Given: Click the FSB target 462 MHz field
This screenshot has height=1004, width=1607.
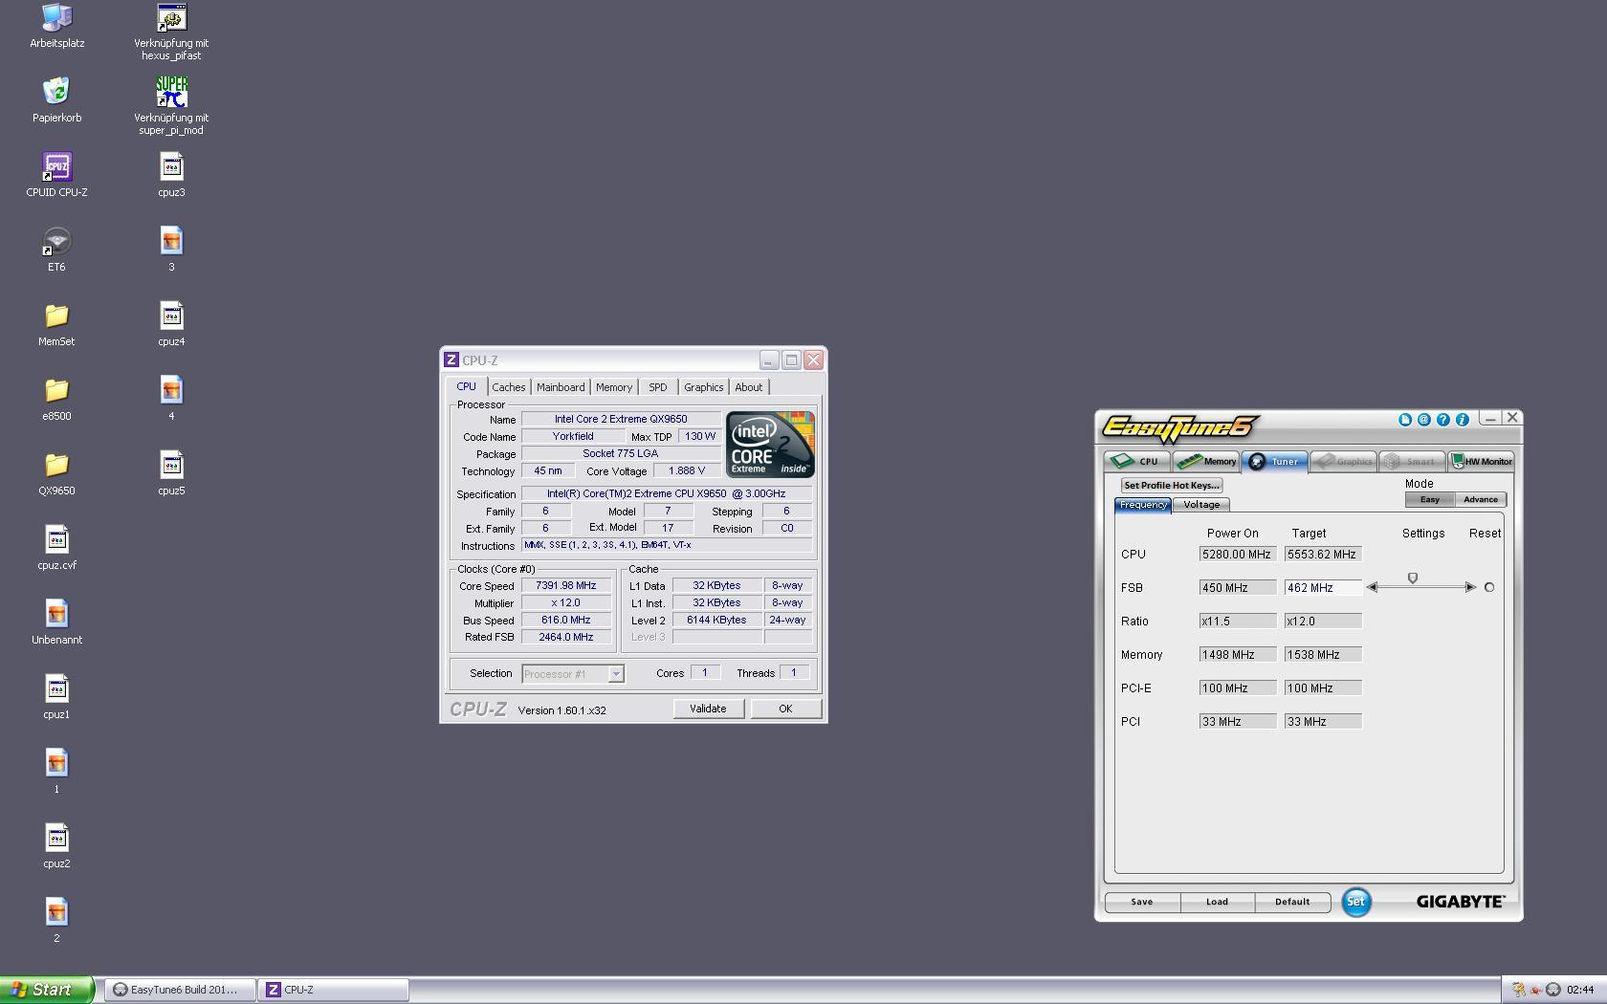Looking at the screenshot, I should coord(1323,588).
